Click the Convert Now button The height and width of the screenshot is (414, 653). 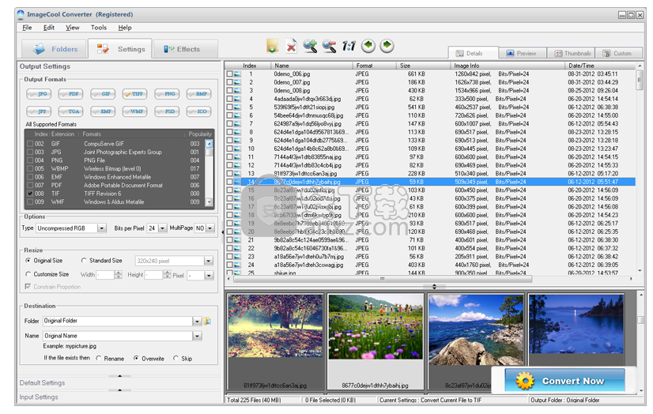[x=565, y=381]
